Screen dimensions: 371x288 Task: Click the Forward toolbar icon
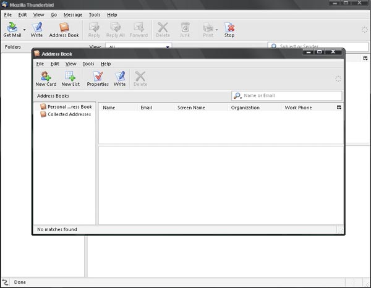coord(139,30)
